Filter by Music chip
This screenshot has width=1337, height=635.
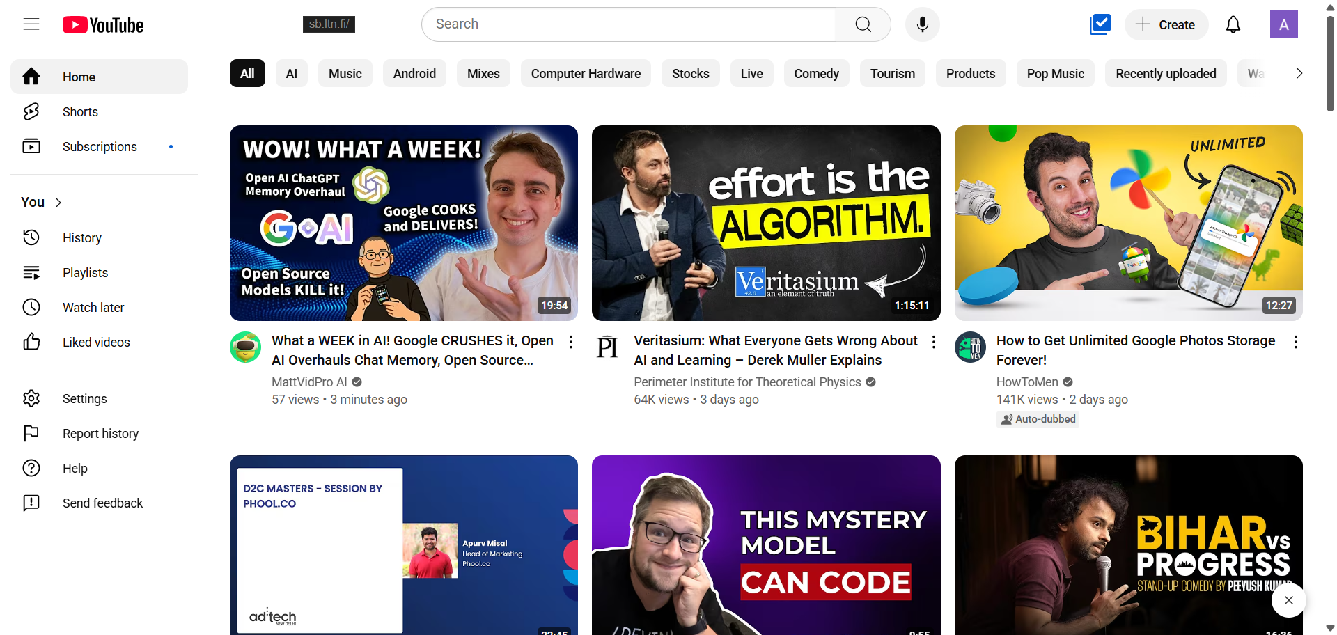345,74
